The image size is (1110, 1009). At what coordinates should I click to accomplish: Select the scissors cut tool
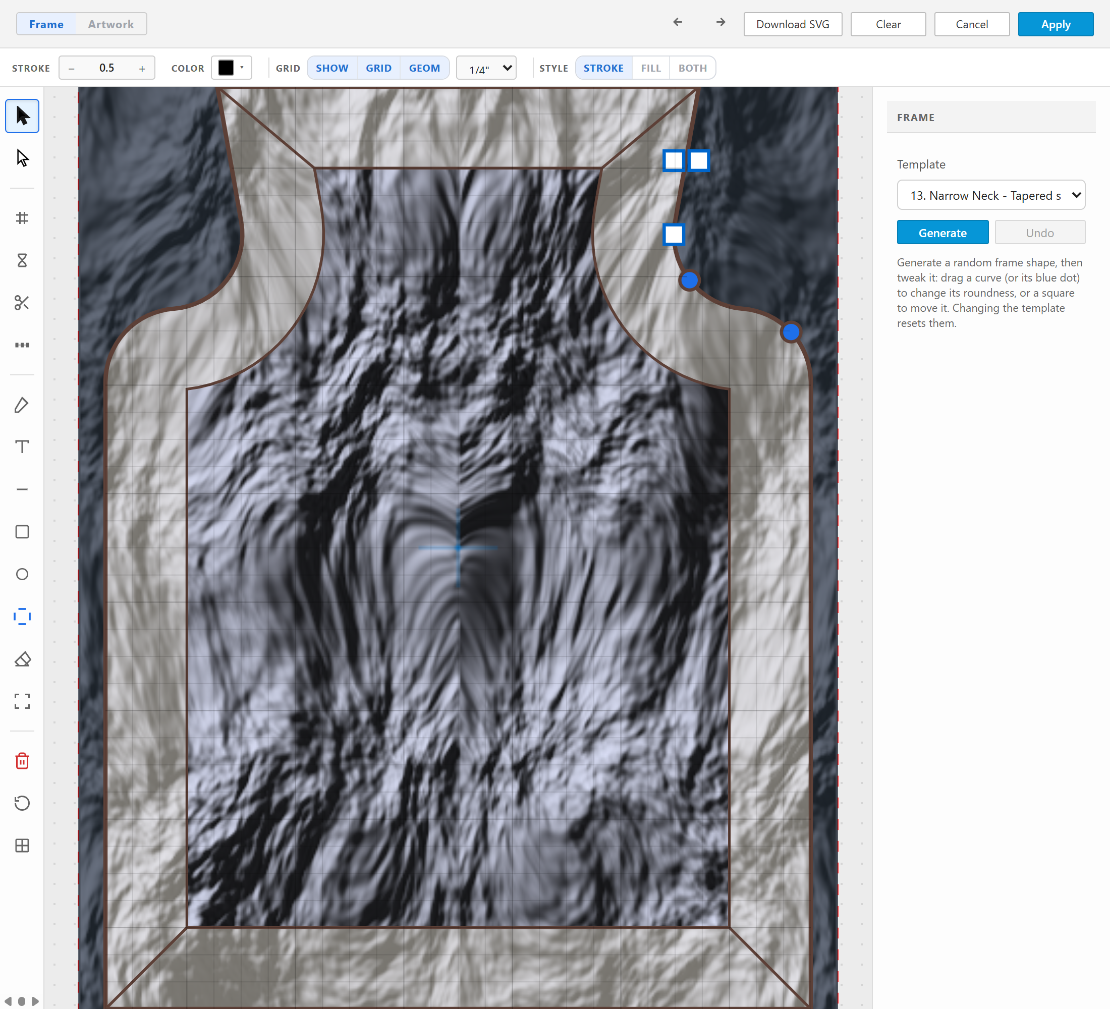(22, 303)
